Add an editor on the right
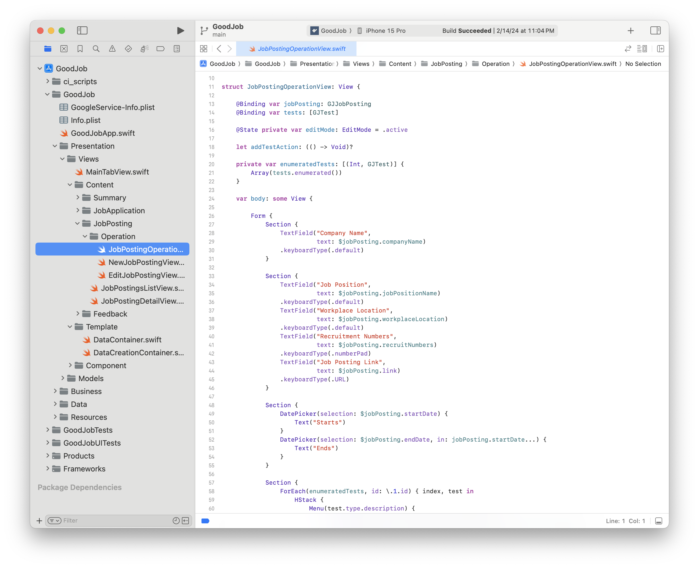Screen dimensions: 699x568 coord(660,49)
